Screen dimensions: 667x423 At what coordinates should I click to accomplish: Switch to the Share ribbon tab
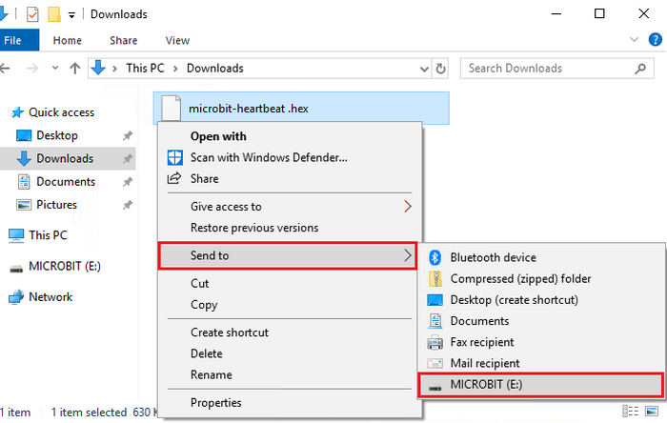click(x=123, y=40)
